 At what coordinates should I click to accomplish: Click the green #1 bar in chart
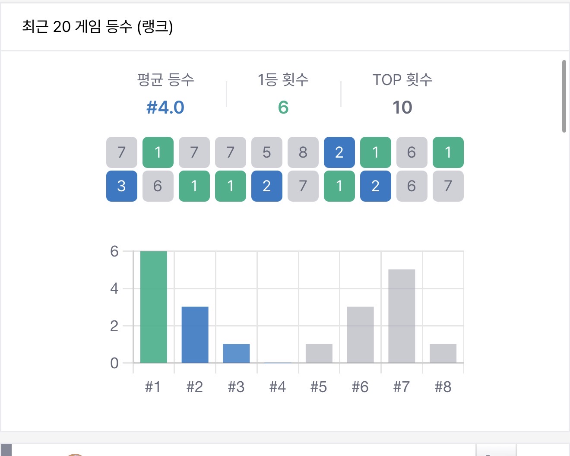tap(153, 307)
